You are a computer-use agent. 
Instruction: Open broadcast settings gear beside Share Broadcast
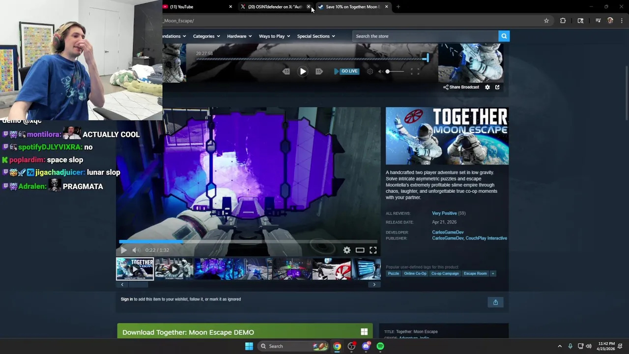click(x=487, y=87)
